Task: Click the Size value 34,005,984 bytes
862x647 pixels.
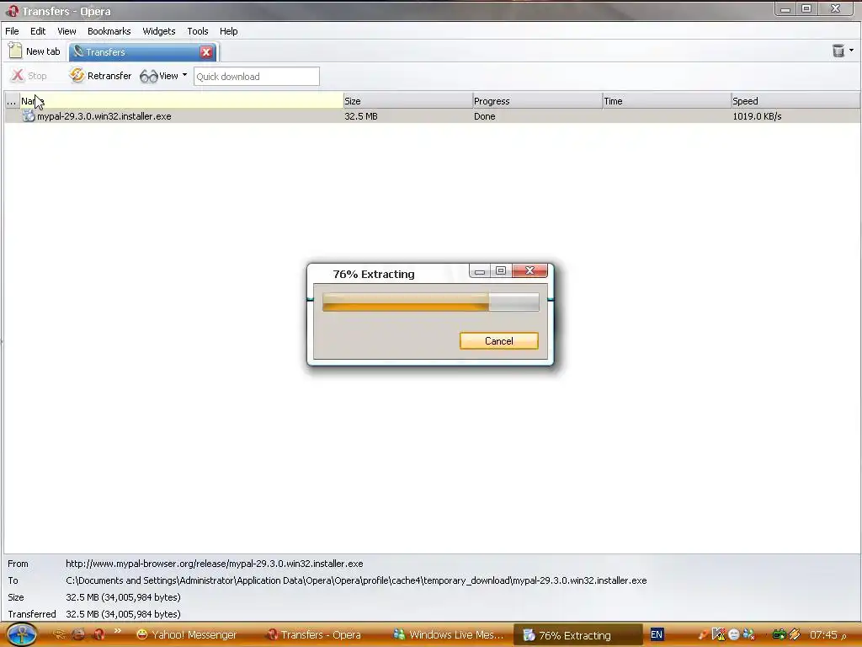Action: [x=123, y=597]
